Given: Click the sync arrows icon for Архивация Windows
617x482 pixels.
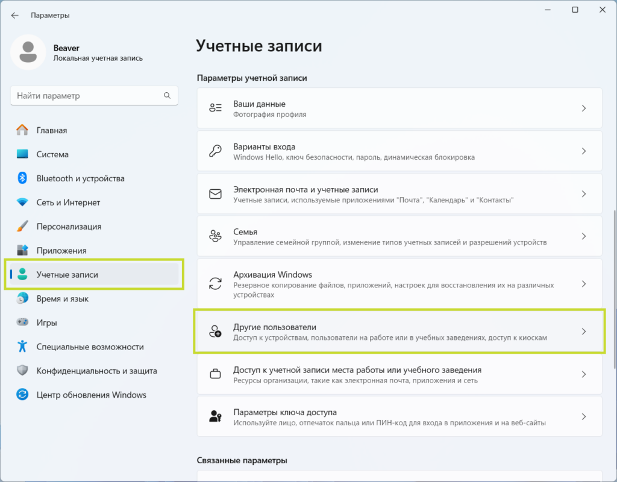Looking at the screenshot, I should (215, 284).
